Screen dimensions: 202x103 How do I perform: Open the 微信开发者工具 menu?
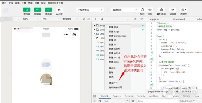point(55,3)
